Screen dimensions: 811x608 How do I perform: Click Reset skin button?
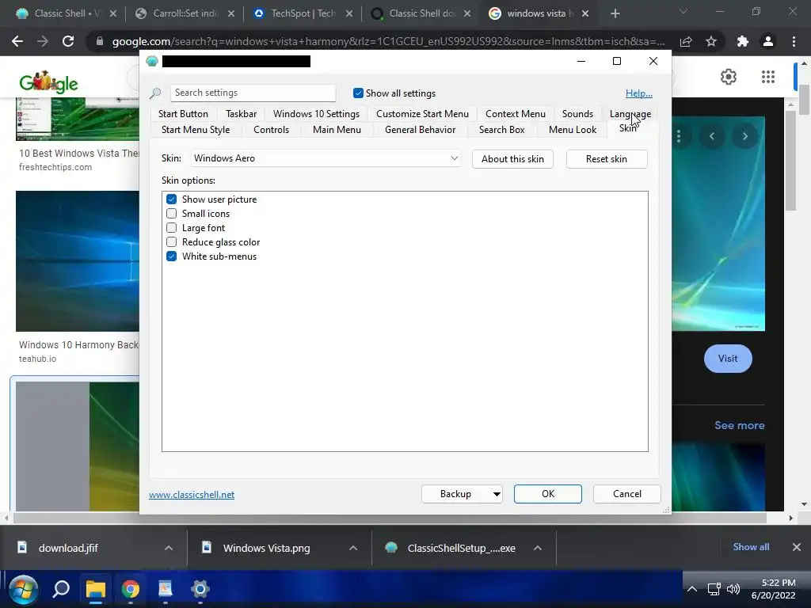pos(606,158)
